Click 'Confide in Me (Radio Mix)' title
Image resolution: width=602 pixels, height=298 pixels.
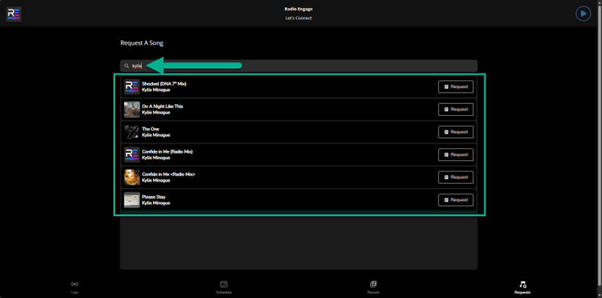(167, 152)
